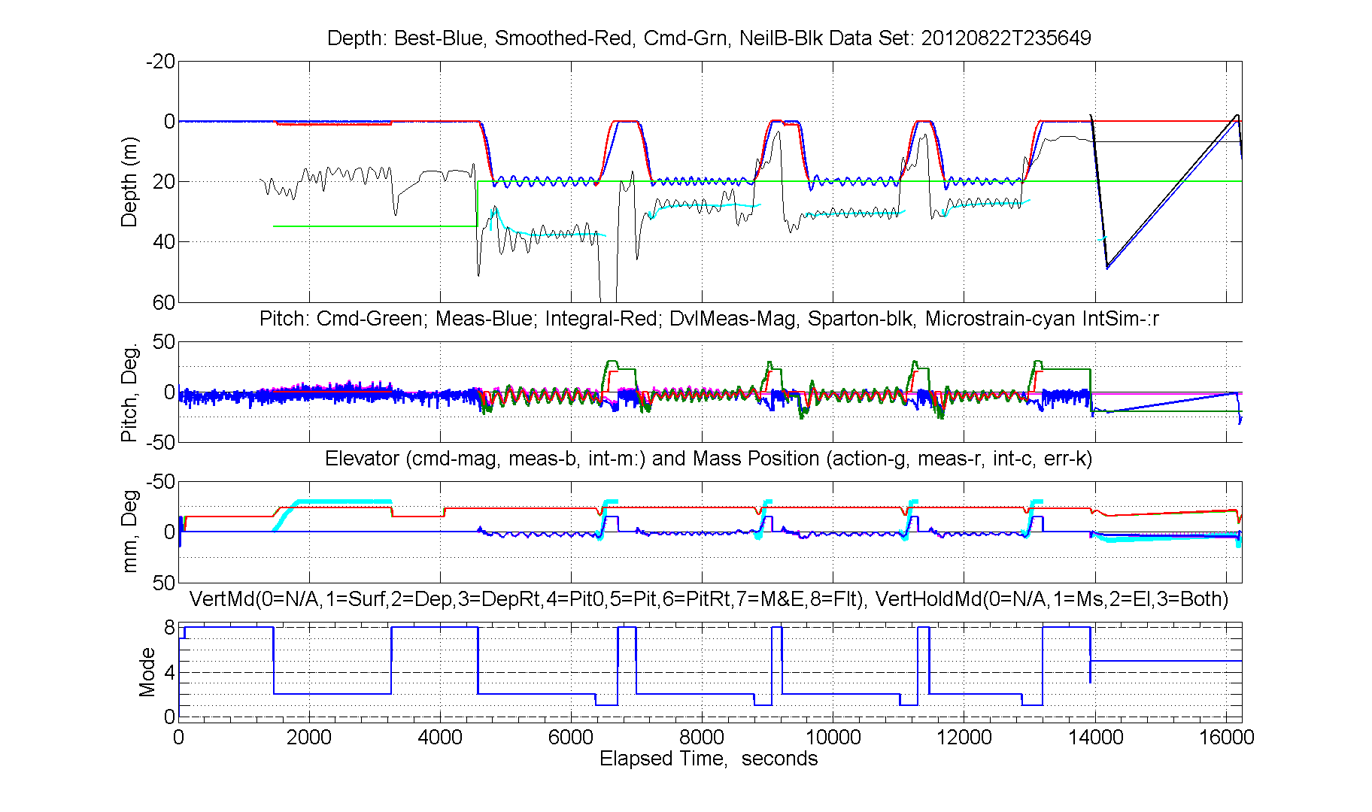Click the 'Pitch, Deg.' y-axis label
The width and height of the screenshot is (1372, 812).
[x=129, y=392]
